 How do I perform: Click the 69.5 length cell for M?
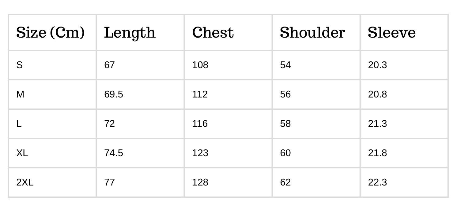[114, 94]
